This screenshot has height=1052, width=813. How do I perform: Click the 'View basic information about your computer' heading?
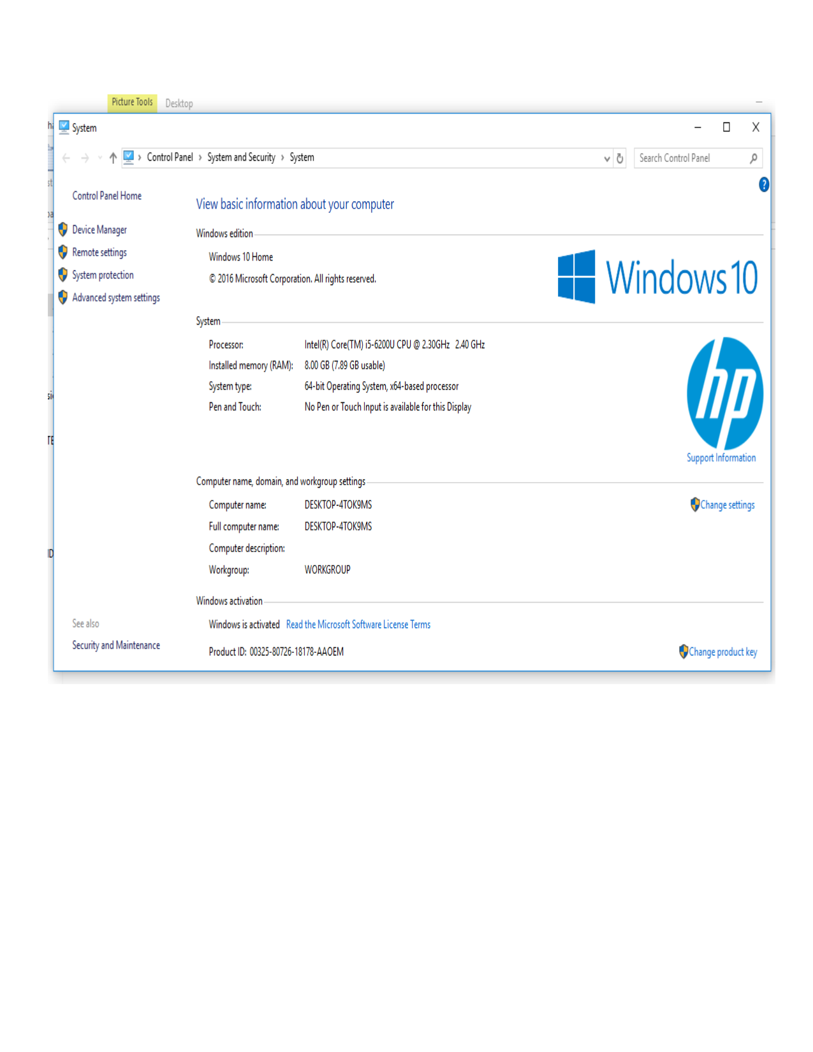tap(295, 204)
